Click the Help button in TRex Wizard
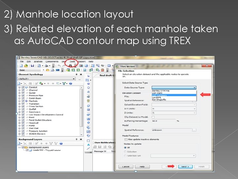 142,167
